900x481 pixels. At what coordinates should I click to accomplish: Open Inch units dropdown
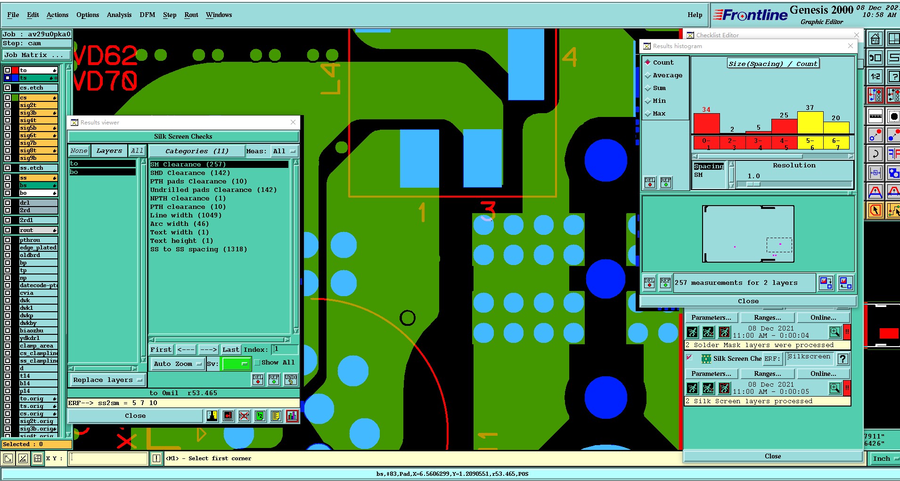pos(885,458)
